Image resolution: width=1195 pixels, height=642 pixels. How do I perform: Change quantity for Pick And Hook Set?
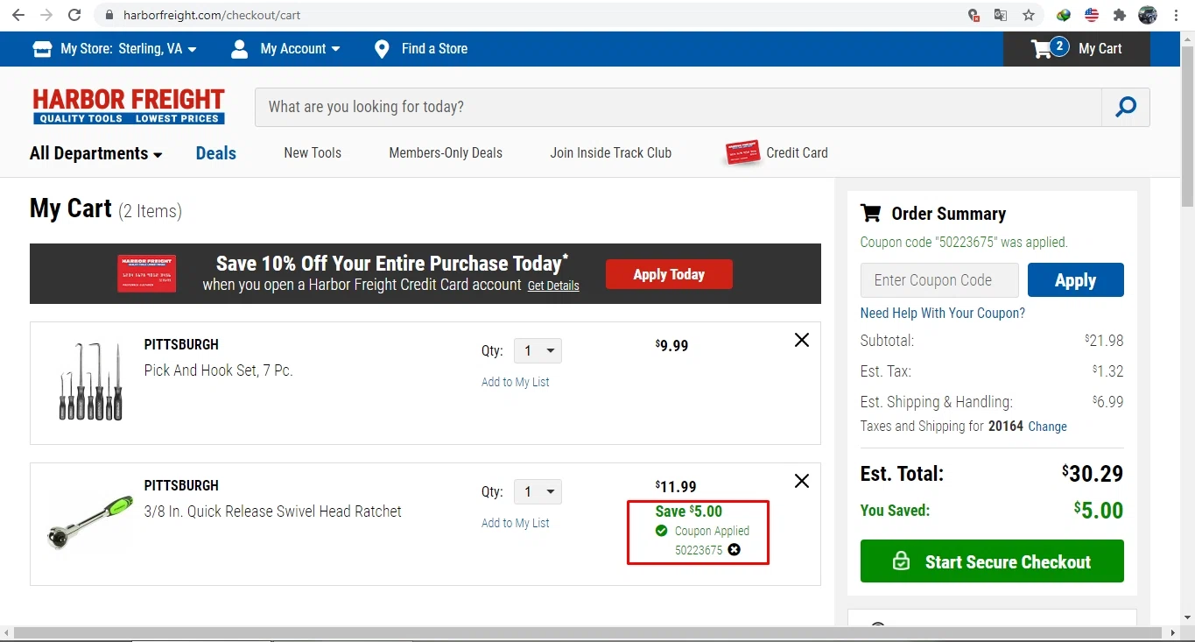click(538, 351)
